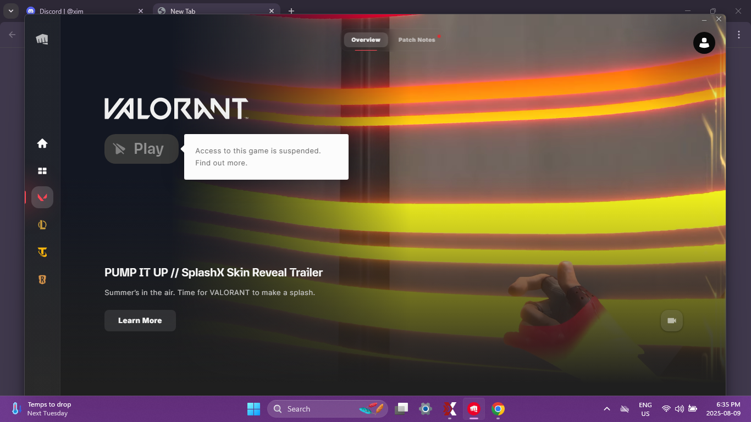Expand hidden system tray icons
The width and height of the screenshot is (751, 422).
point(607,409)
